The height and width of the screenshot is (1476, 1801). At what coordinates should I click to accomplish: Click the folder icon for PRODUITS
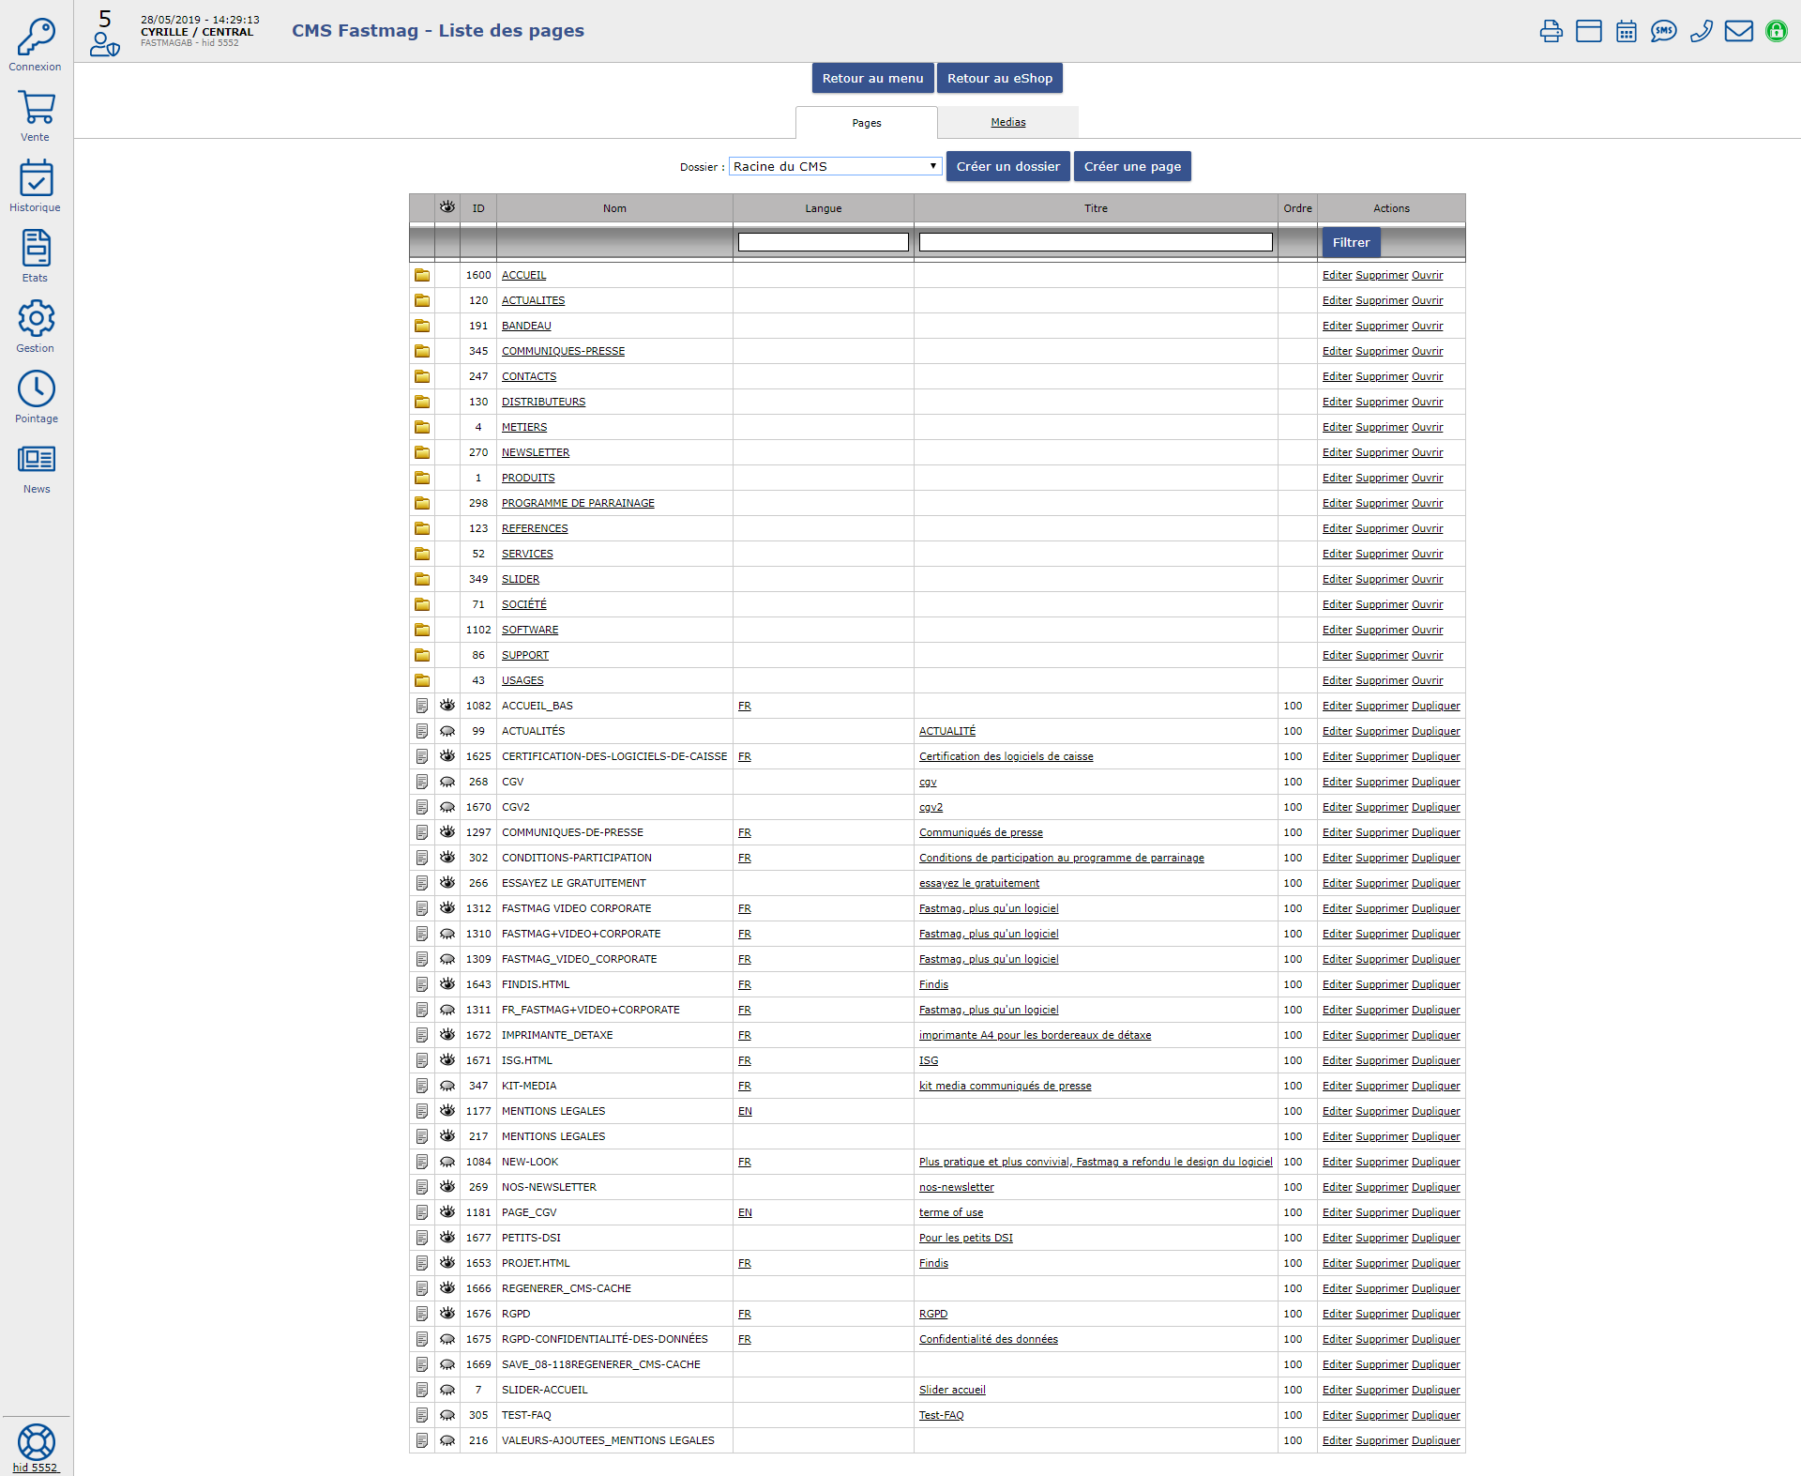(x=422, y=478)
